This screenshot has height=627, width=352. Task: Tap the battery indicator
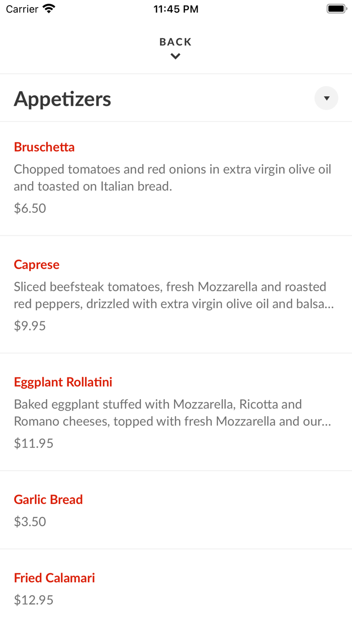coord(335,8)
